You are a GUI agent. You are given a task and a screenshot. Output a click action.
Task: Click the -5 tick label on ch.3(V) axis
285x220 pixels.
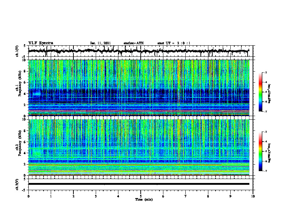pos(24,190)
